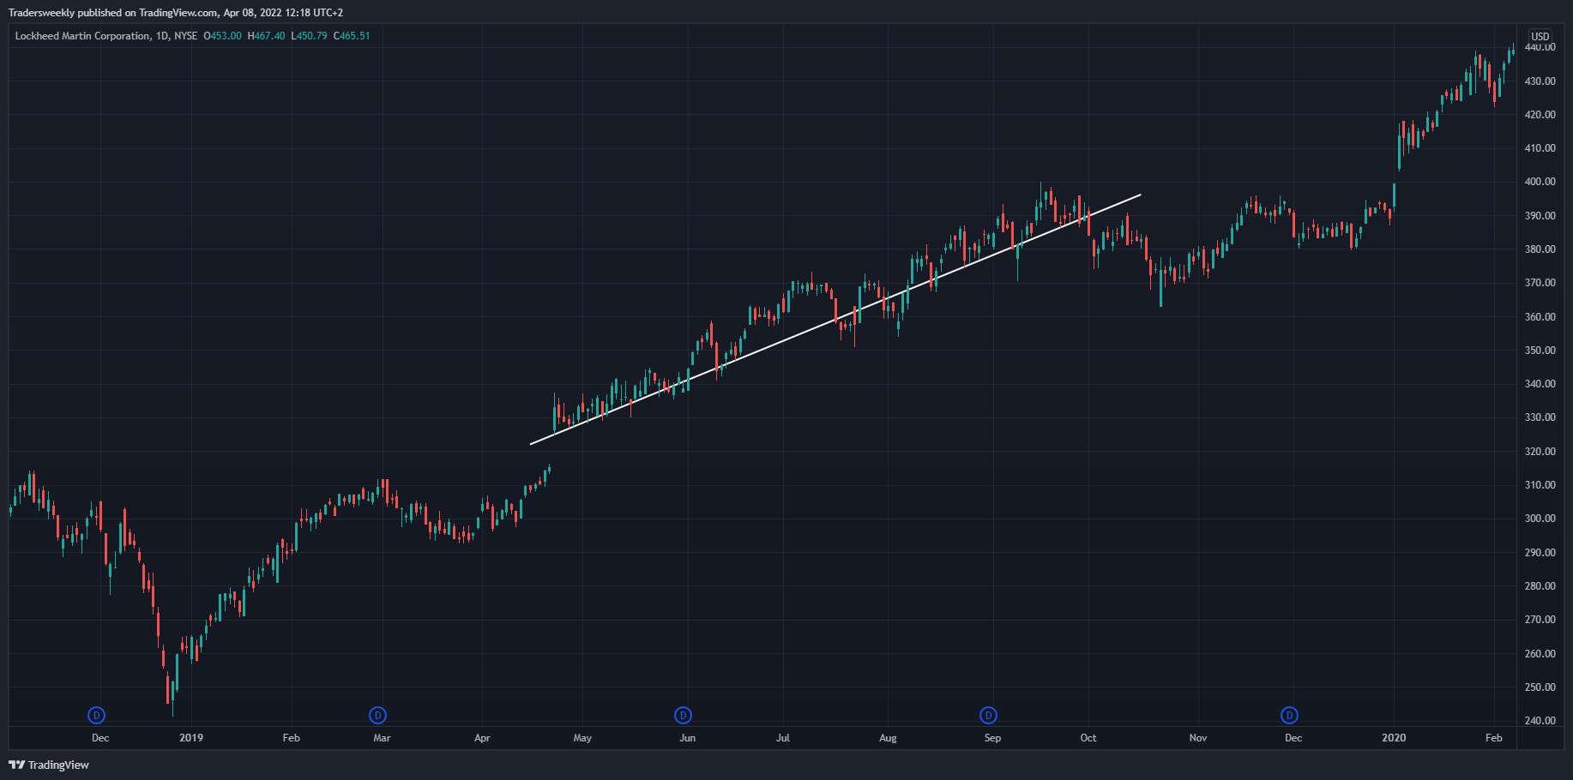Click the 320.00 price label

(1540, 452)
